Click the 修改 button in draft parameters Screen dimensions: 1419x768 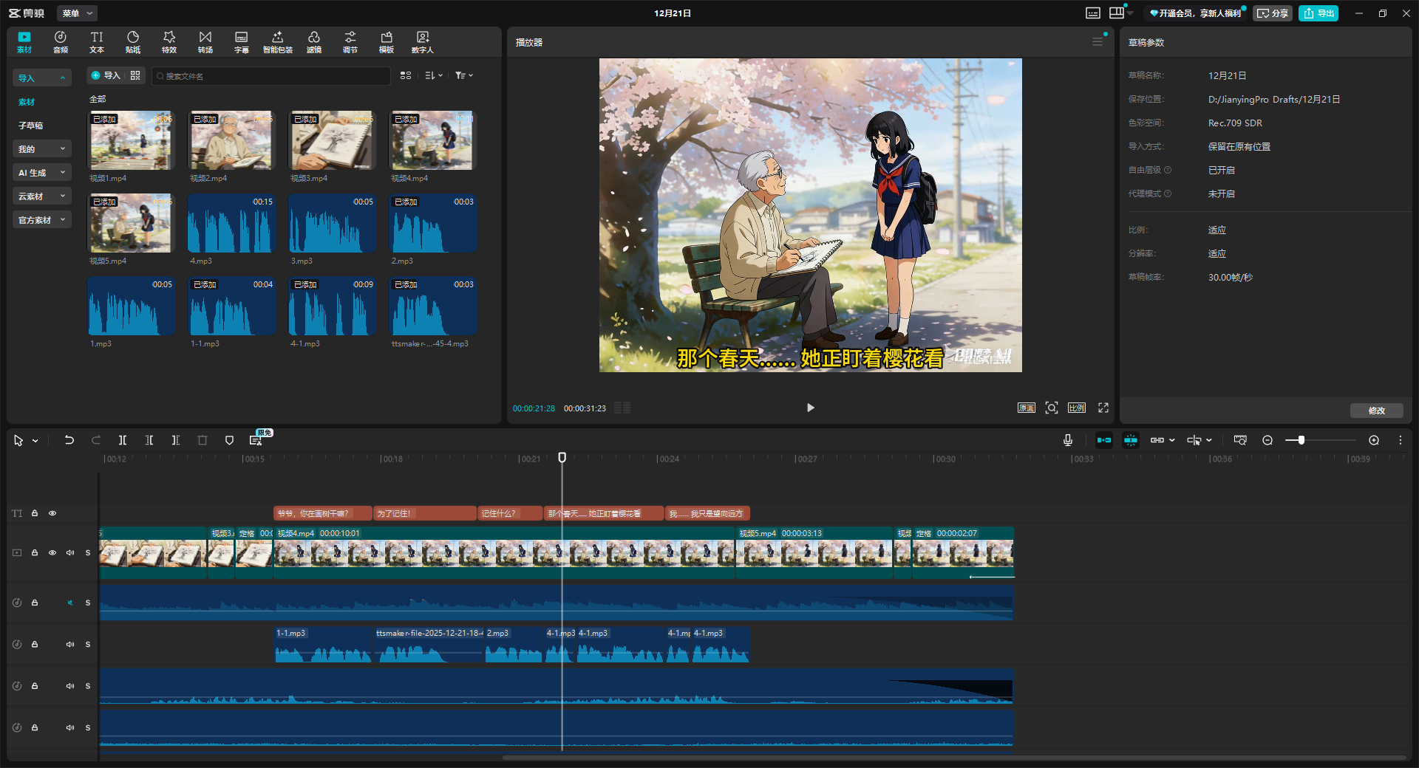click(1376, 411)
